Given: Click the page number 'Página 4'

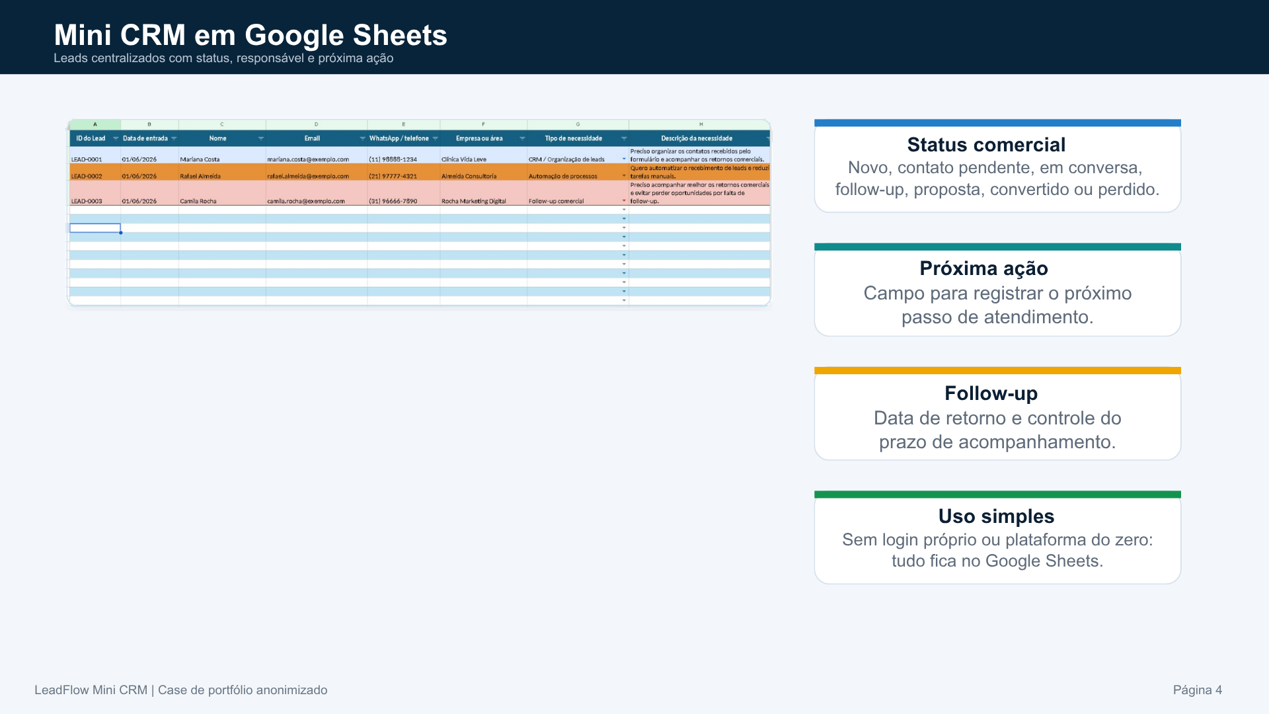Looking at the screenshot, I should pos(1198,690).
